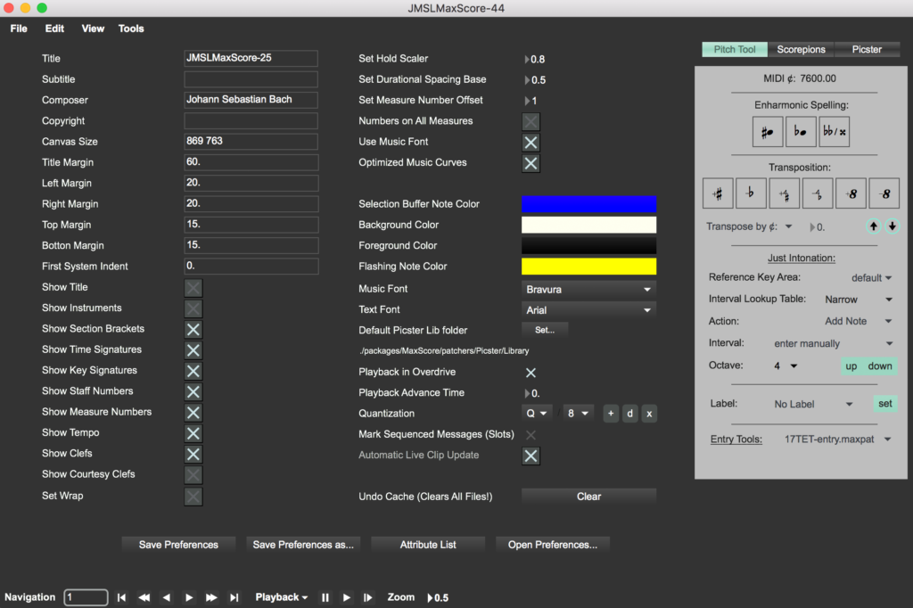Transpose down one octave (-8)
Screen dimensions: 913x608
tap(884, 192)
